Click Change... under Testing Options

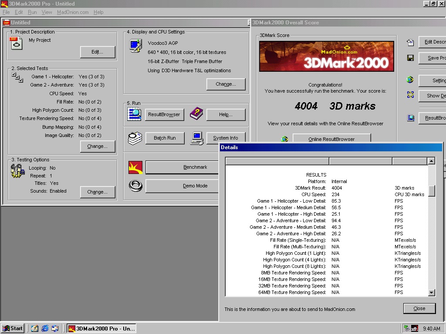click(x=98, y=192)
